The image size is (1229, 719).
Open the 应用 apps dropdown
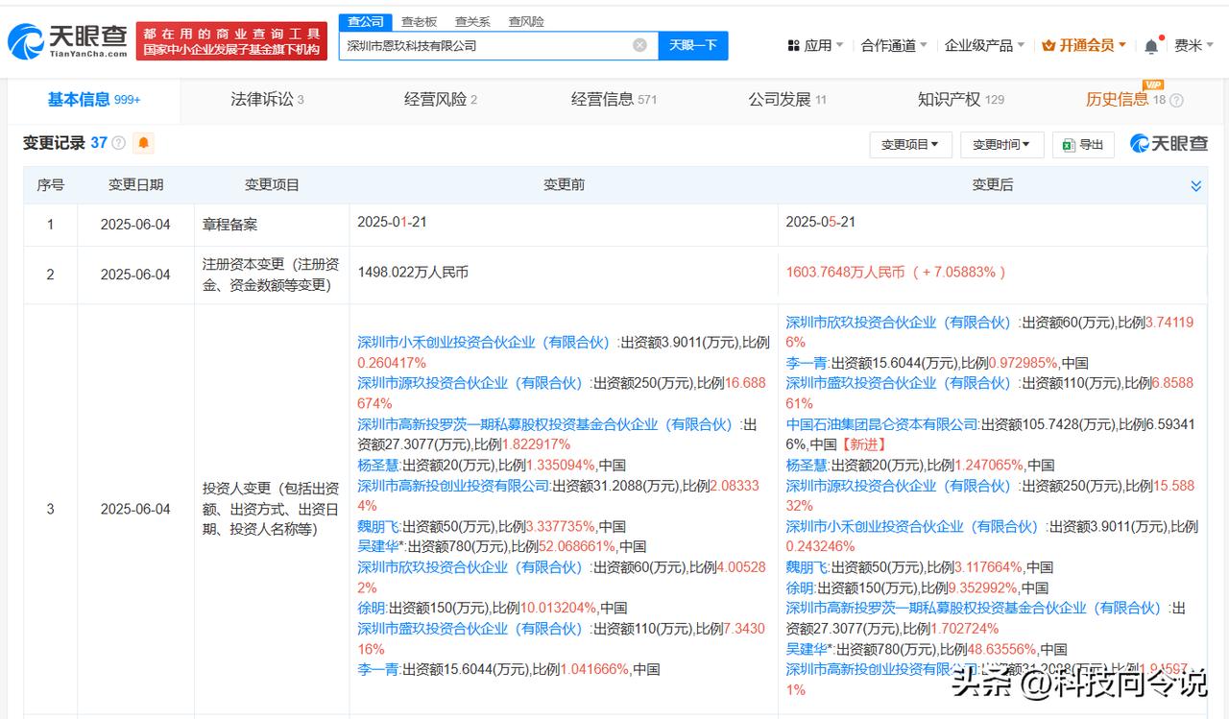pos(815,45)
